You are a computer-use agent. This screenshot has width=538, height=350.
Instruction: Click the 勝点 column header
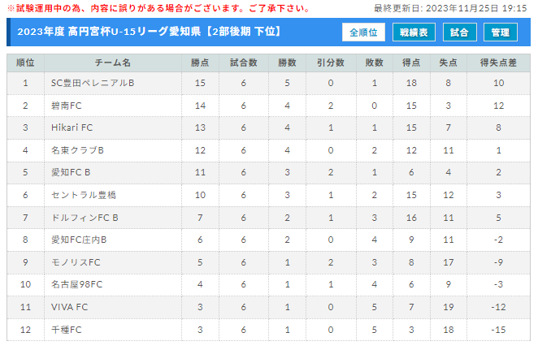point(200,63)
